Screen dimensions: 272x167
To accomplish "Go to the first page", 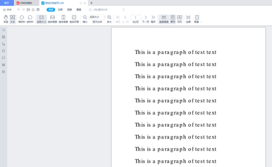I will [118, 19].
